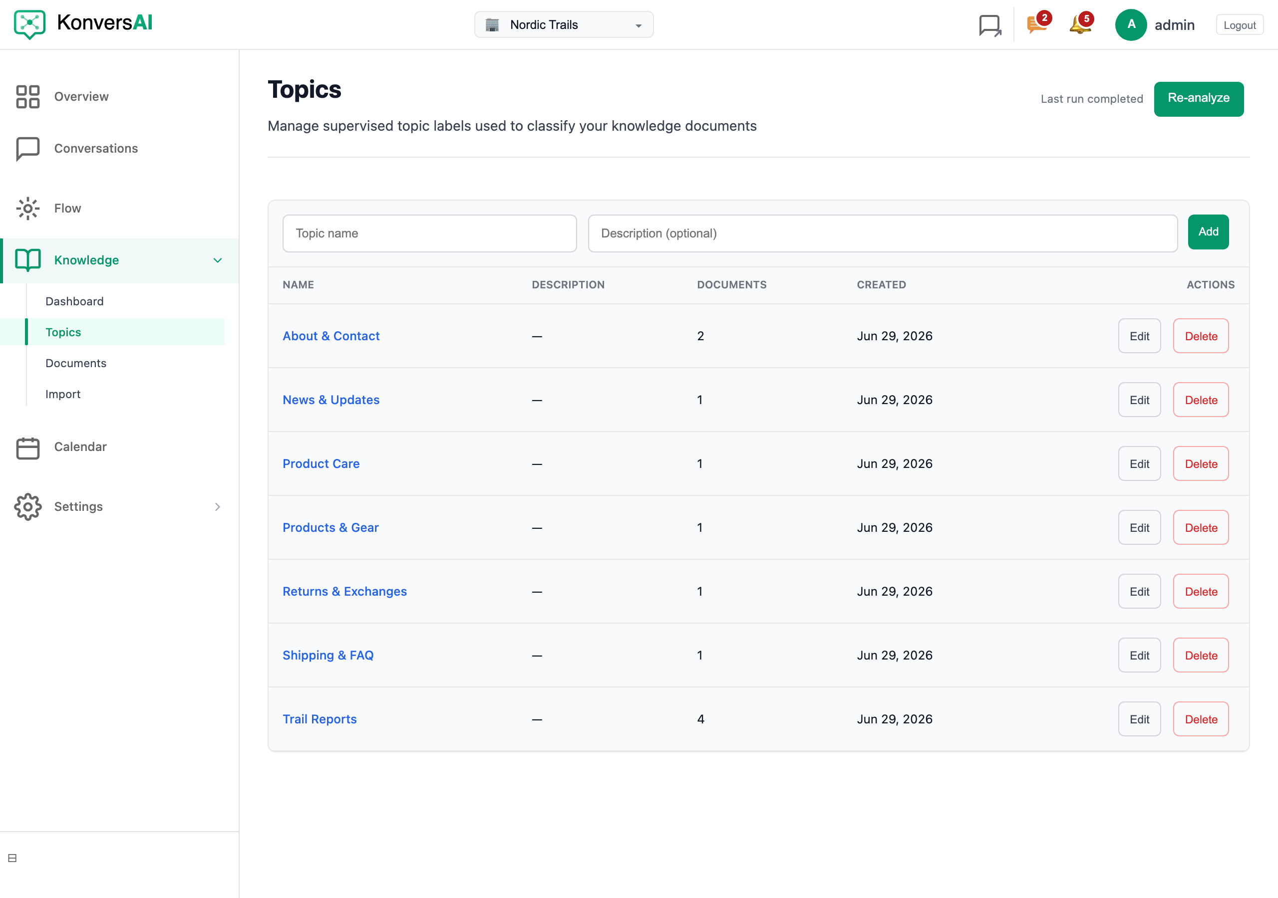Focus the Description (optional) field
This screenshot has width=1278, height=898.
tap(882, 233)
